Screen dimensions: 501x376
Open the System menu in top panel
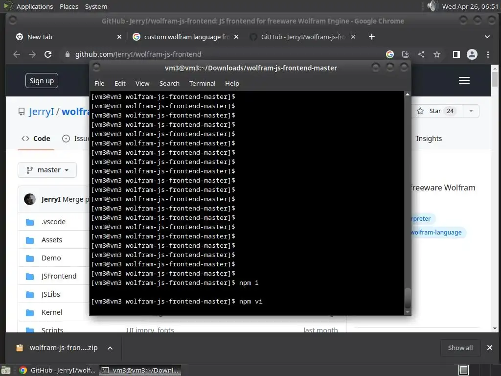tap(96, 6)
